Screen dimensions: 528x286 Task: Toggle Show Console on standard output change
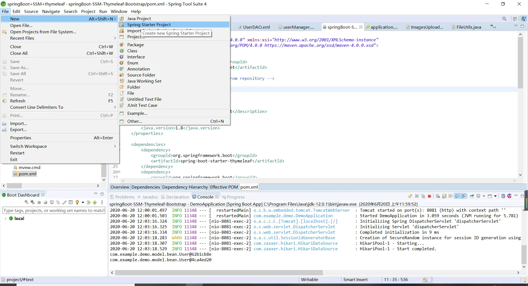click(457, 196)
